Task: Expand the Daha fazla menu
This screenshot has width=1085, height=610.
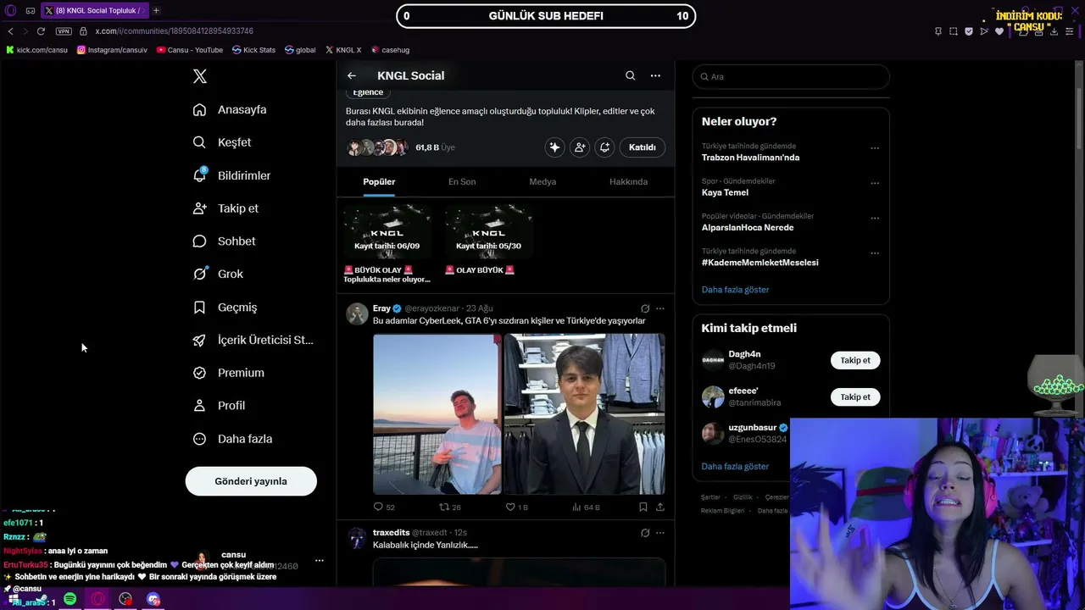Action: [232, 439]
